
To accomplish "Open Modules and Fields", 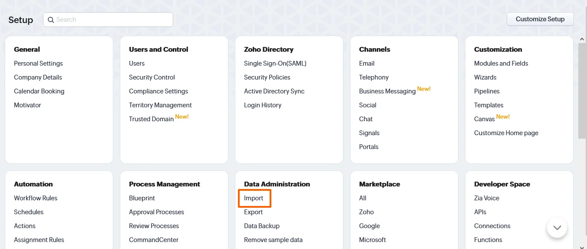I will pyautogui.click(x=501, y=63).
